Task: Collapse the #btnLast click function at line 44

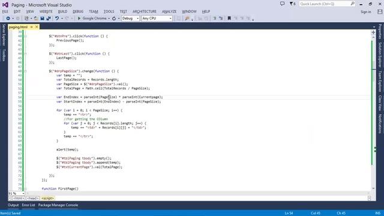Action: click(25, 53)
